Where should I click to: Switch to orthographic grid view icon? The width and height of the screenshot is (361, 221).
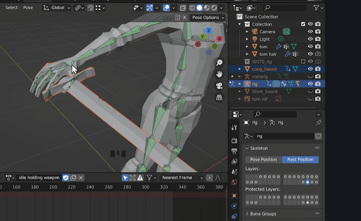219,97
